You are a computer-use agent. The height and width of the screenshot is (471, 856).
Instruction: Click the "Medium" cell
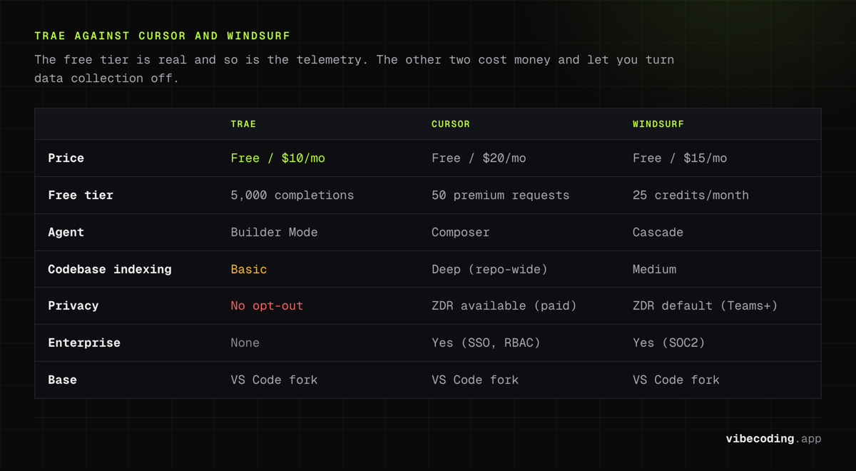654,270
